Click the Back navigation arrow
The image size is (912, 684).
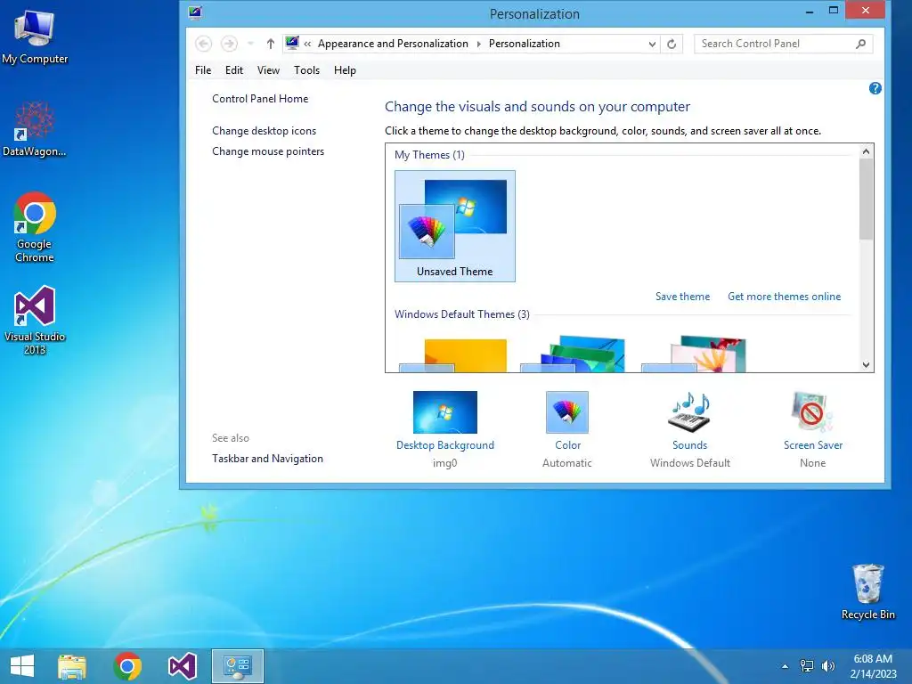[204, 44]
